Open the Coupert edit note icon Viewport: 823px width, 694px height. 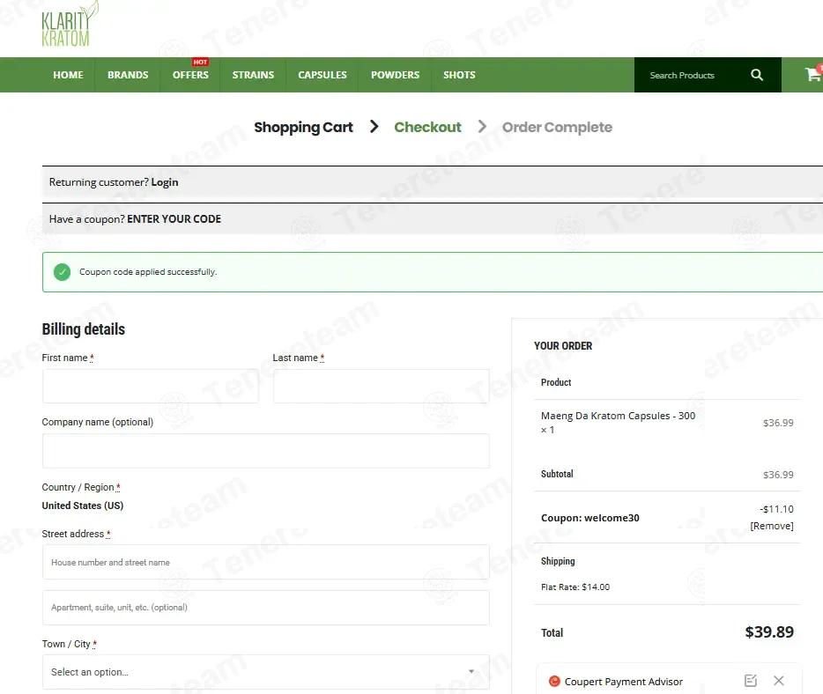point(751,681)
